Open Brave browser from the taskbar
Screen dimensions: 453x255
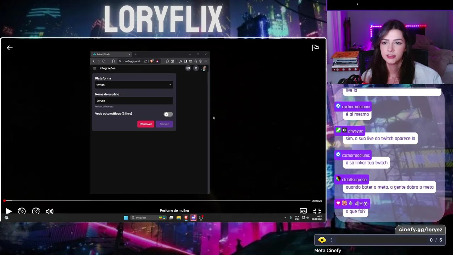[x=186, y=217]
